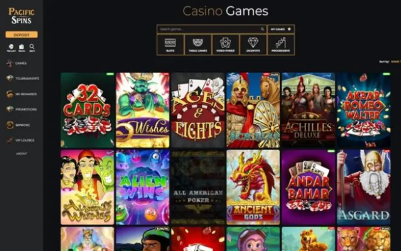Image resolution: width=401 pixels, height=251 pixels.
Task: Open the Progressive games category
Action: pos(281,45)
